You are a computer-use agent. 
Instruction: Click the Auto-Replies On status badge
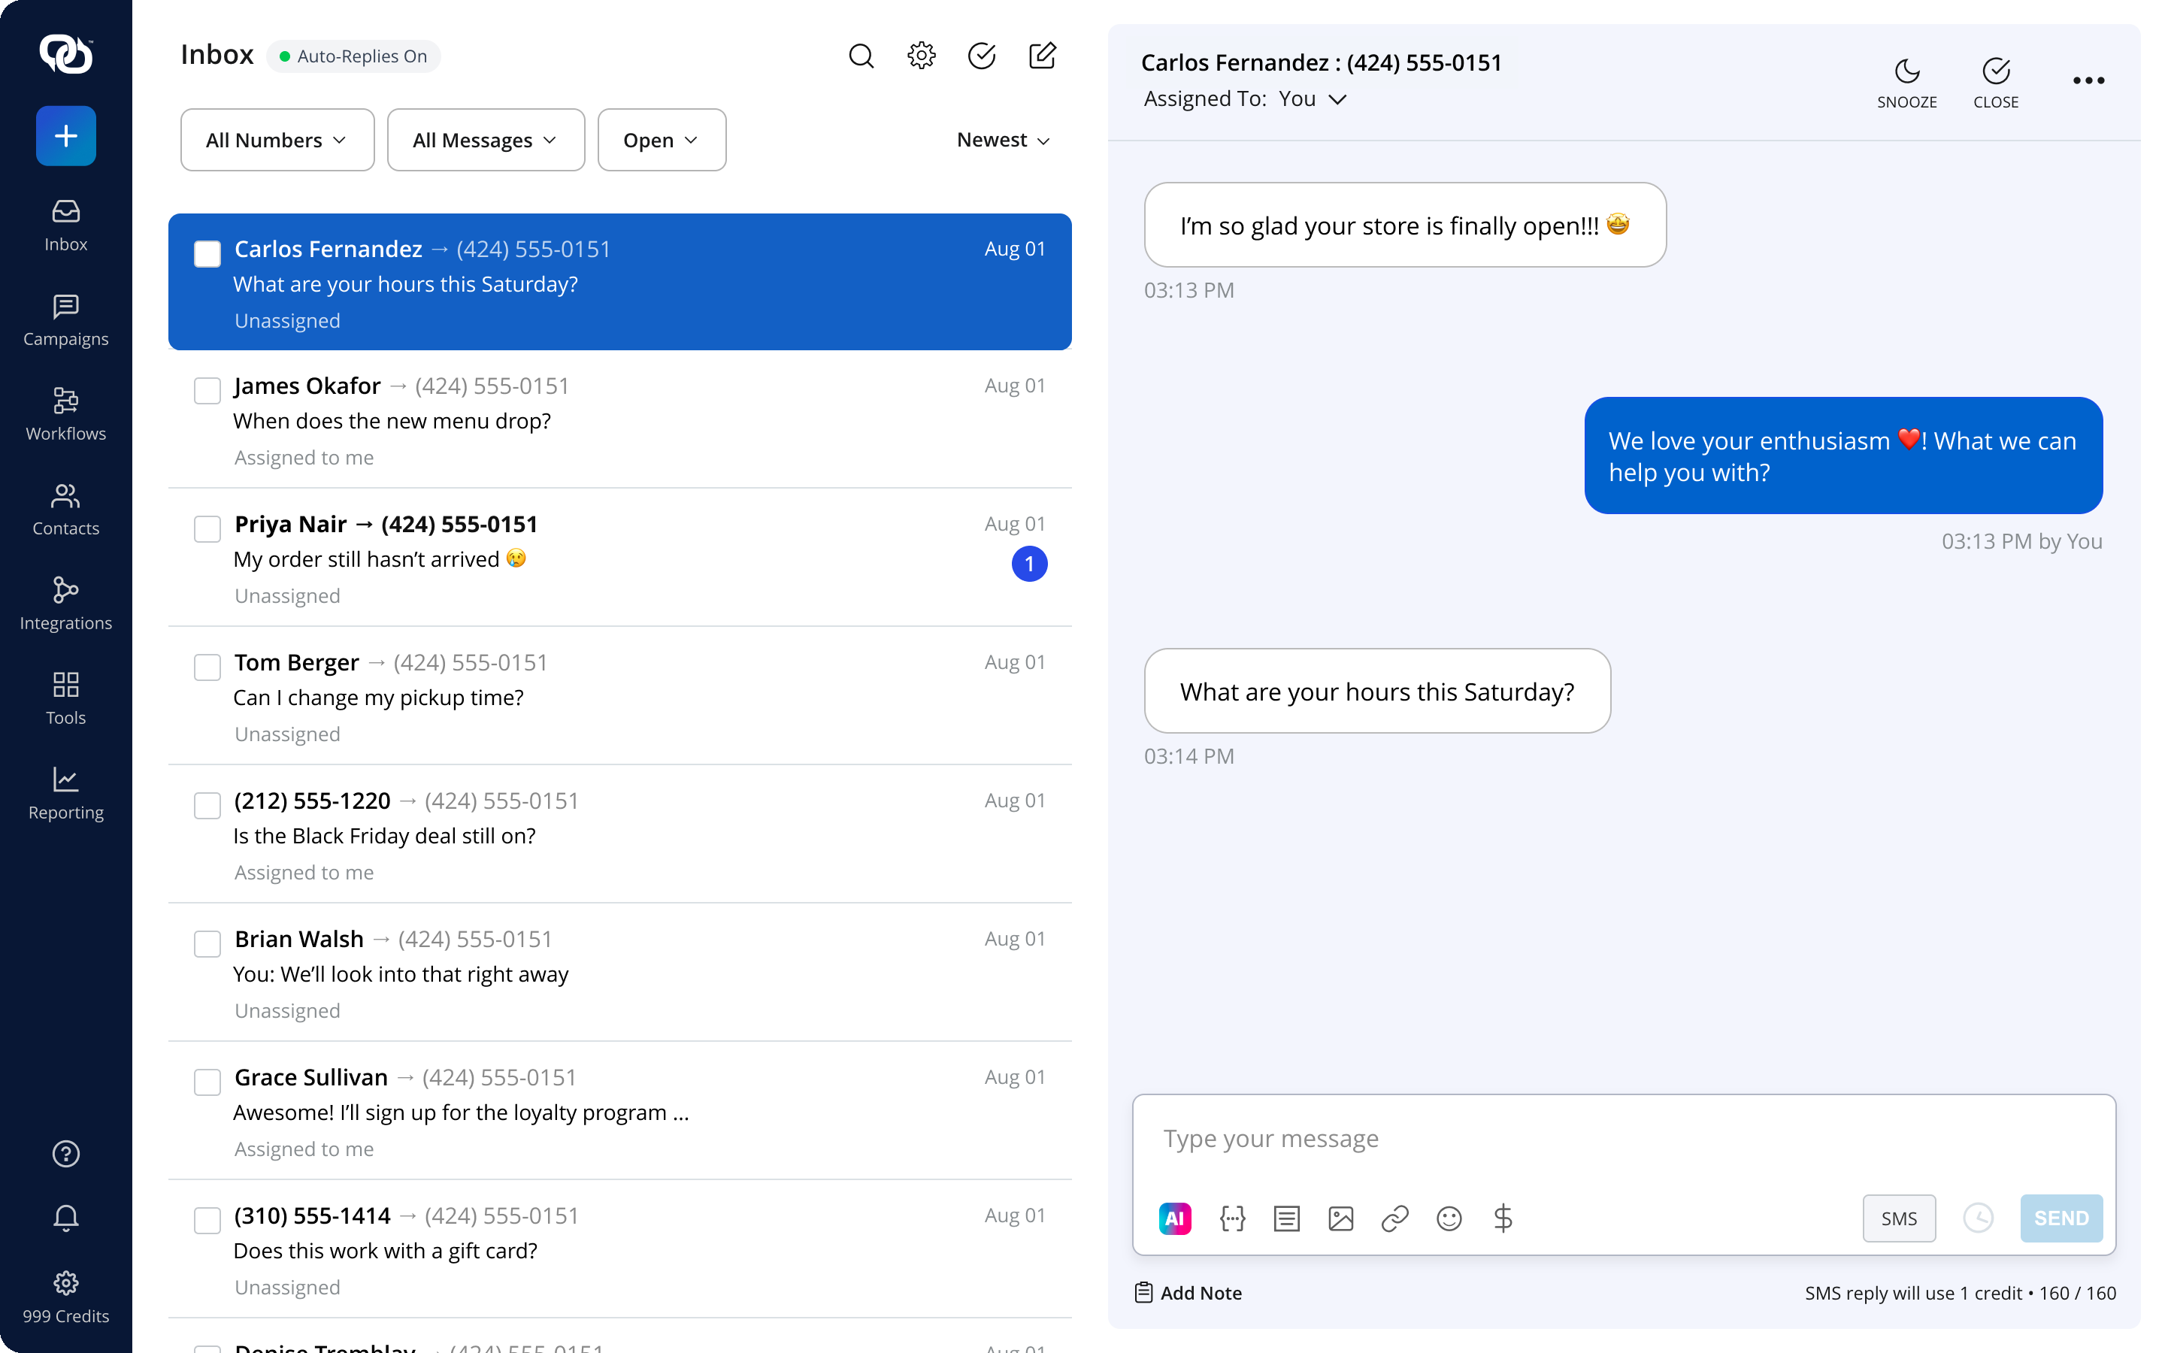click(353, 56)
